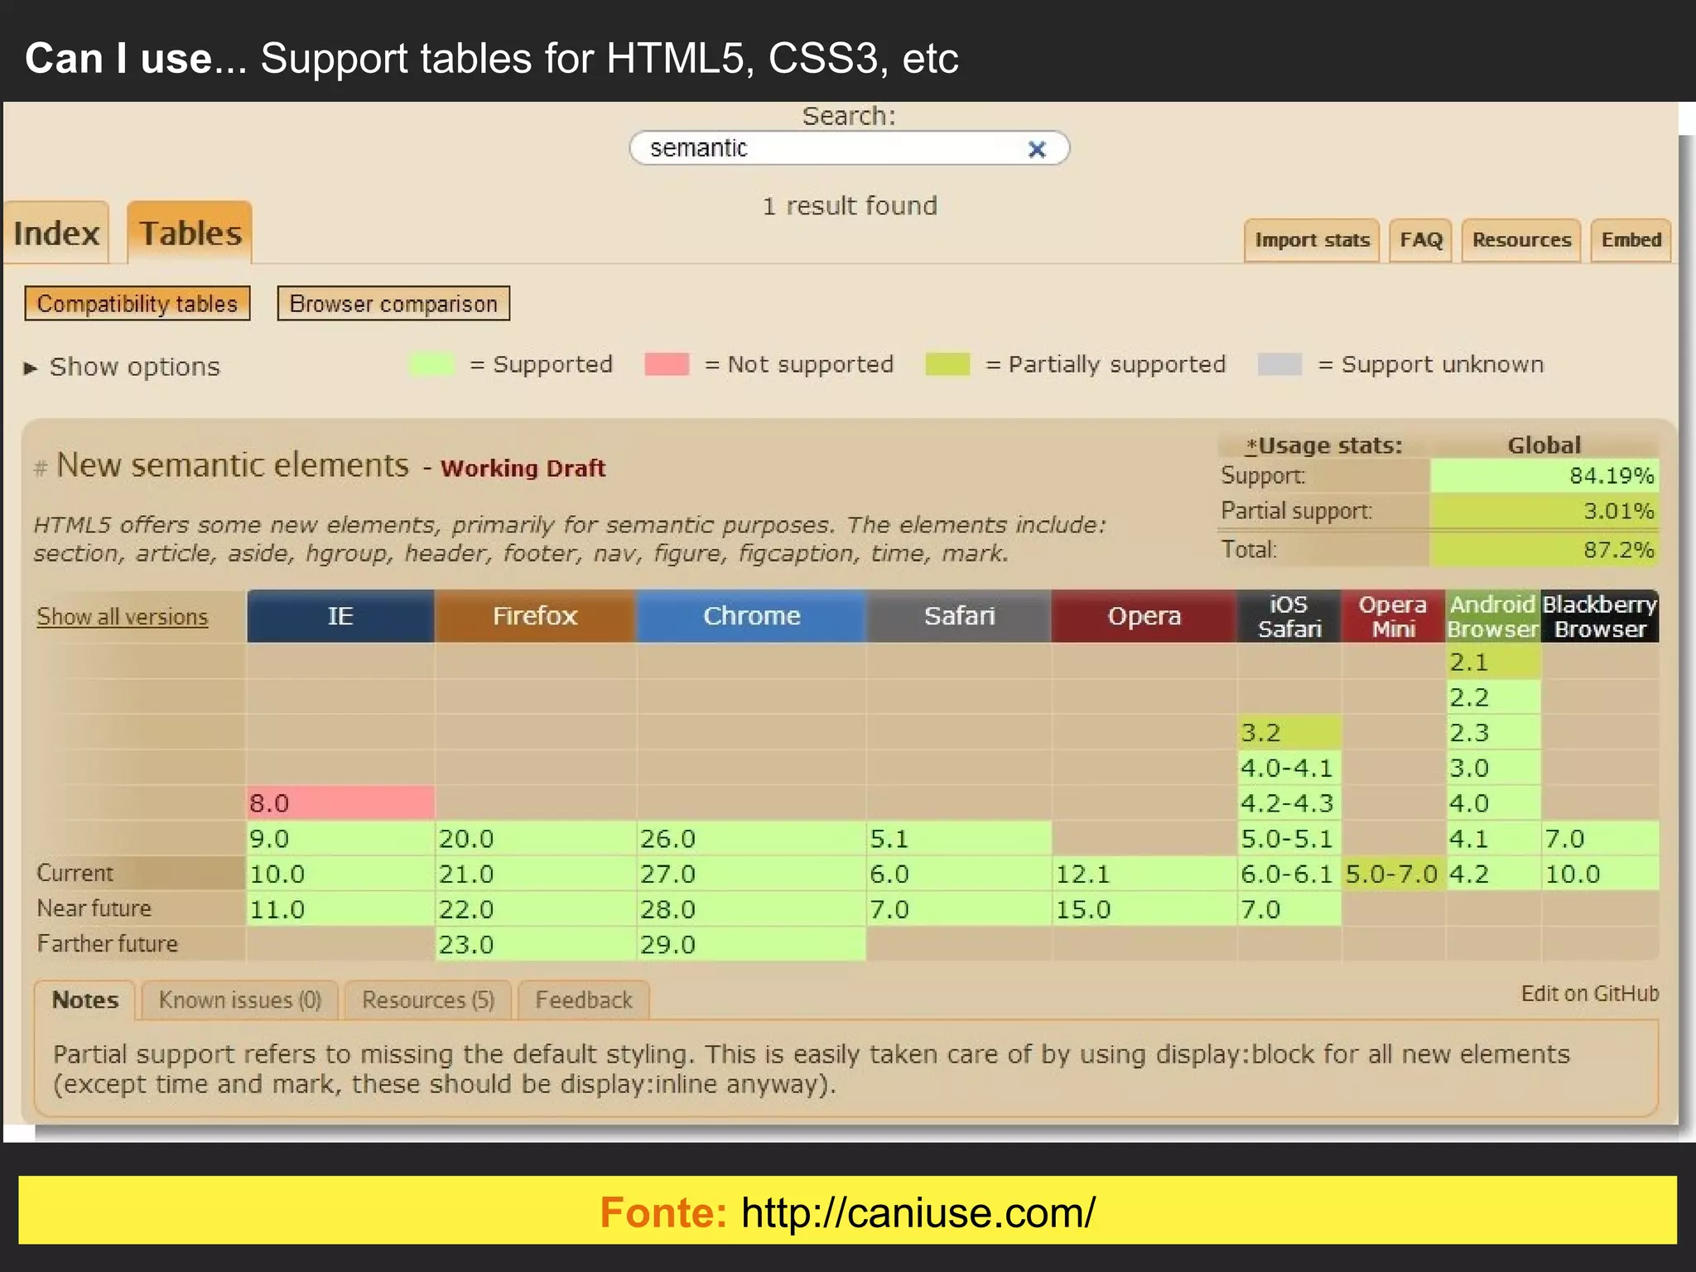Open the FAQ button
The width and height of the screenshot is (1696, 1272).
point(1420,240)
